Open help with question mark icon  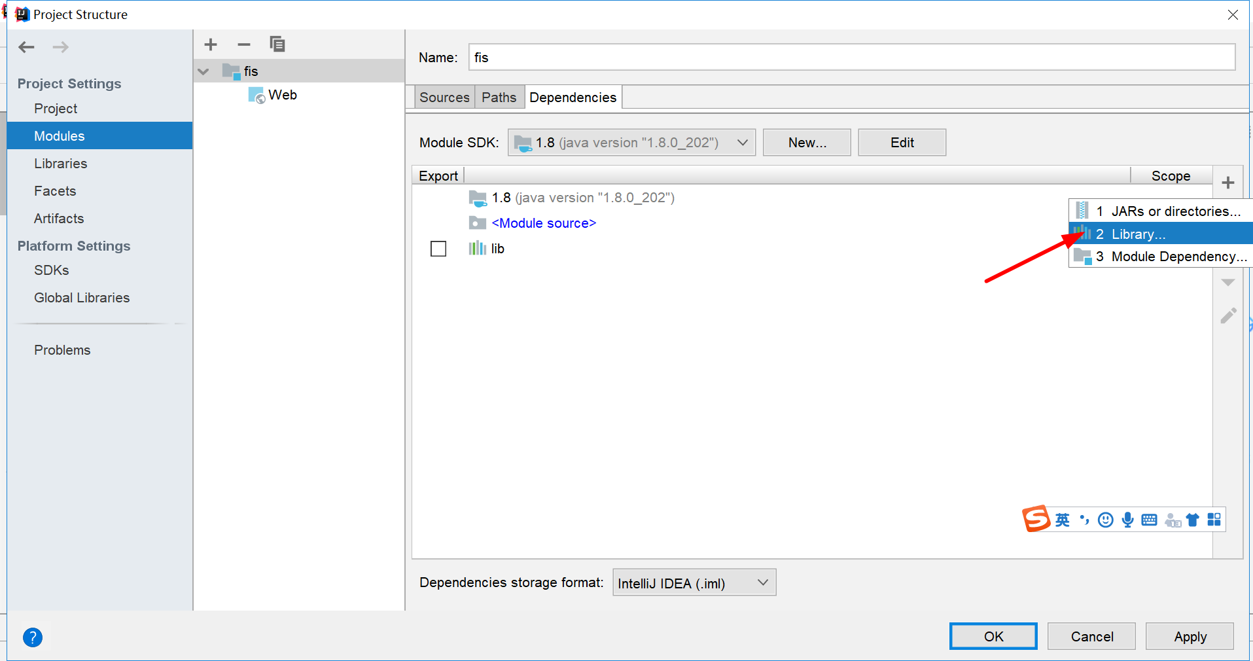coord(33,637)
